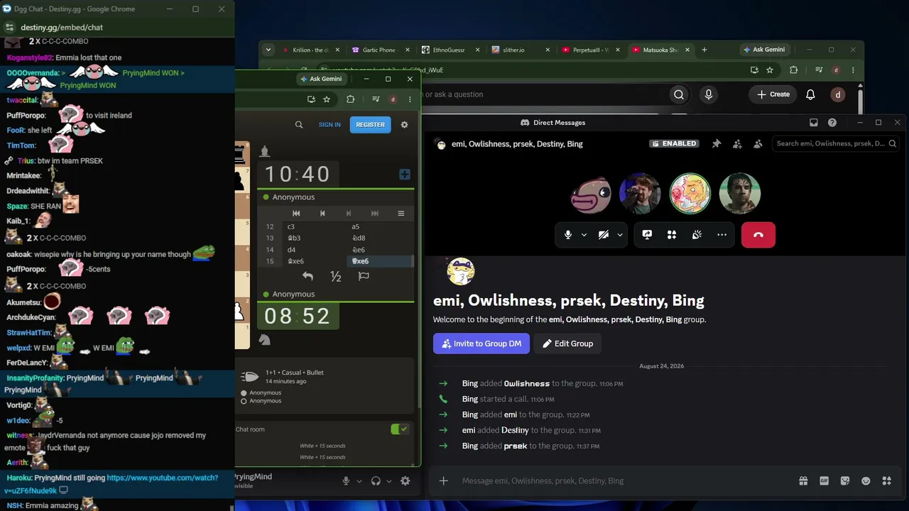
Task: Expand camera options arrow in call controls
Action: [620, 235]
